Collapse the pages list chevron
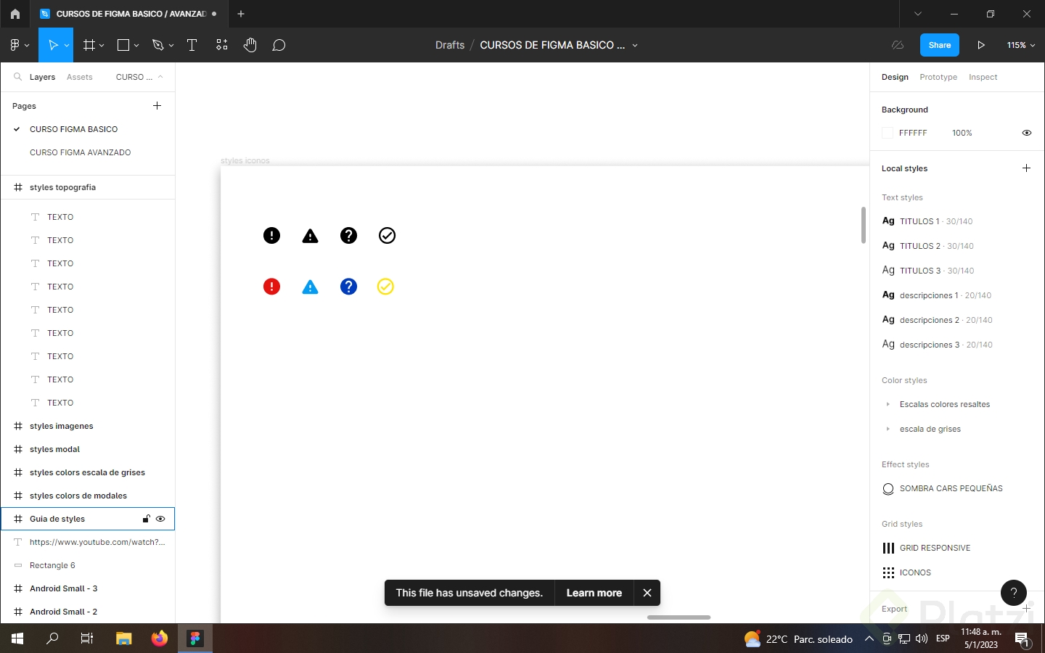 tap(160, 77)
